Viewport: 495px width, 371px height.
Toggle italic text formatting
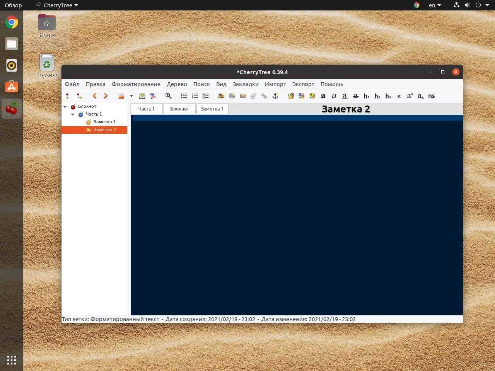point(334,96)
